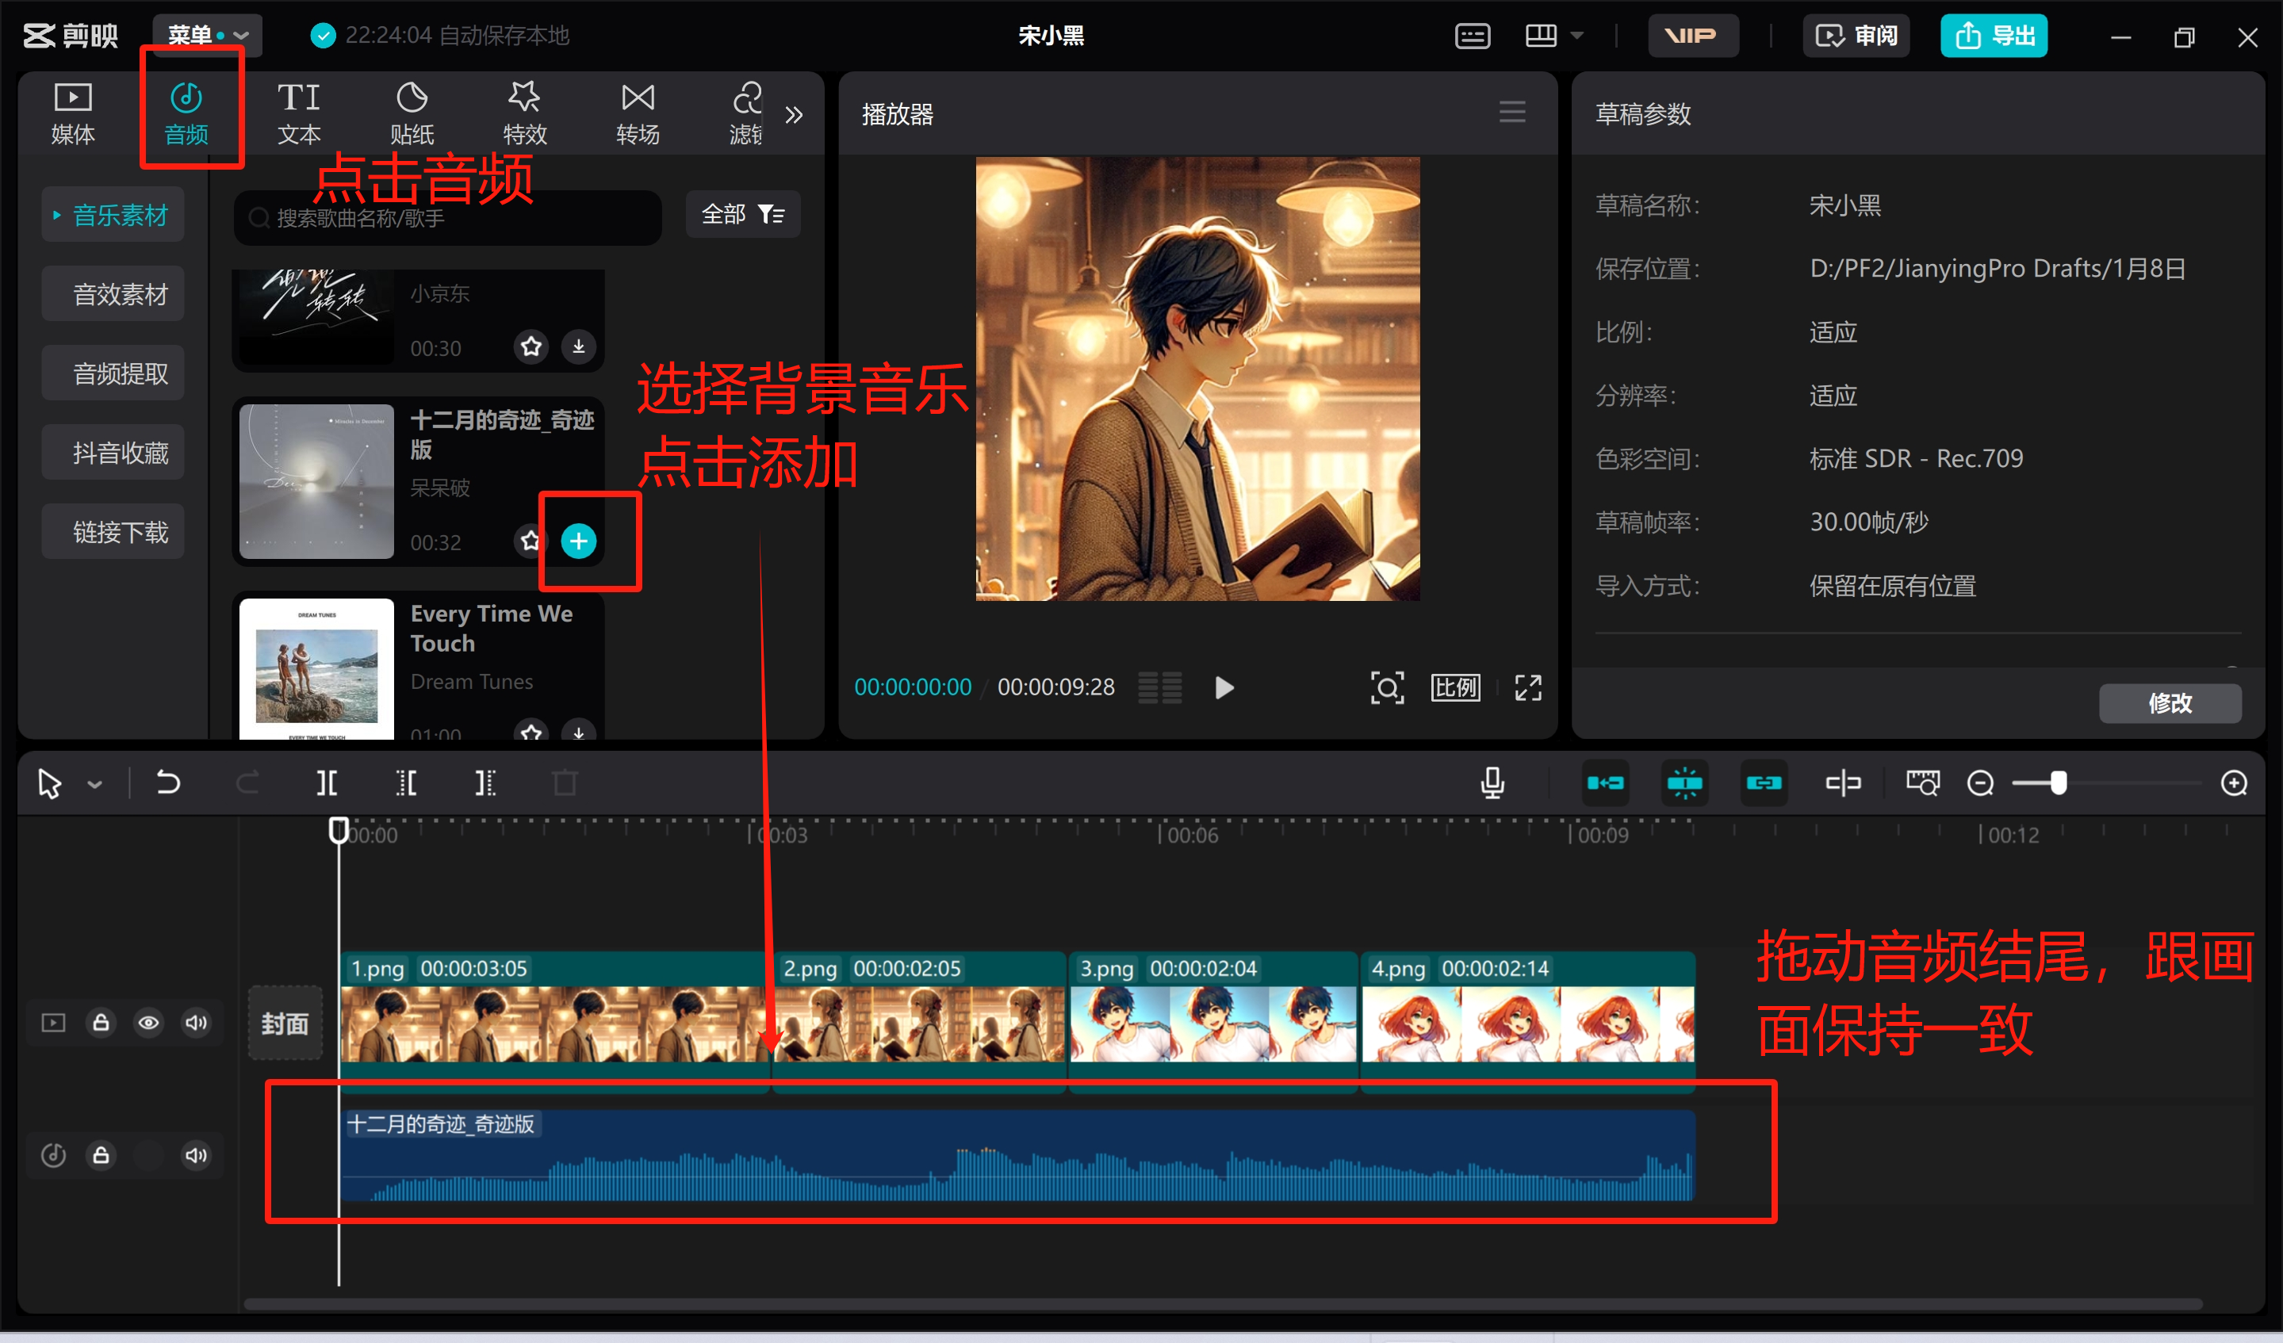Select the 十二月的奇迹 audio clip on timeline

point(1017,1156)
